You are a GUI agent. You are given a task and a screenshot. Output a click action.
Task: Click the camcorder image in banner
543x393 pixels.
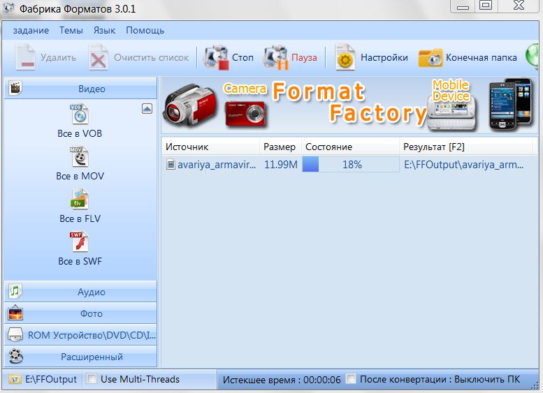point(191,105)
